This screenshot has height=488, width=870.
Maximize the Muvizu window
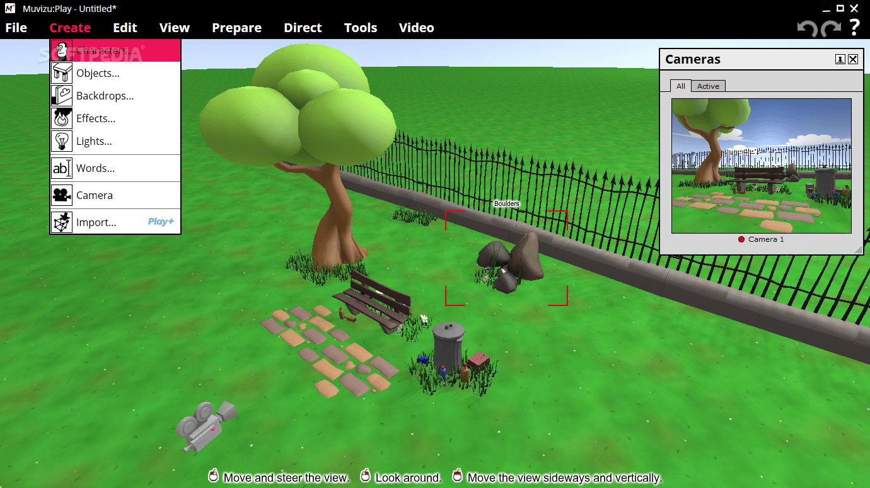840,8
